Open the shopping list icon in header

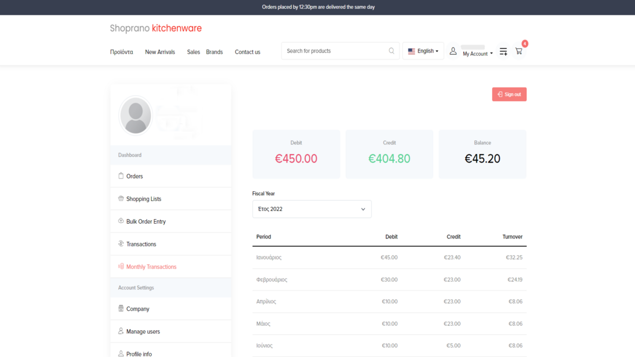503,52
